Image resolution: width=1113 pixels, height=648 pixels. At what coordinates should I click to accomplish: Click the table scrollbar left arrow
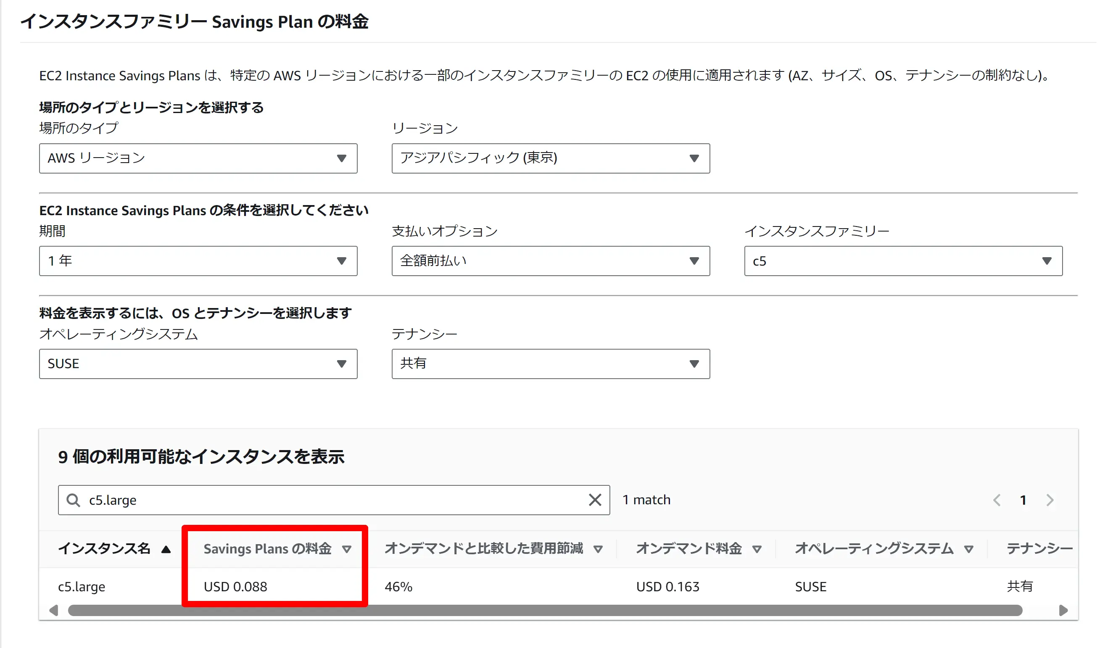54,611
